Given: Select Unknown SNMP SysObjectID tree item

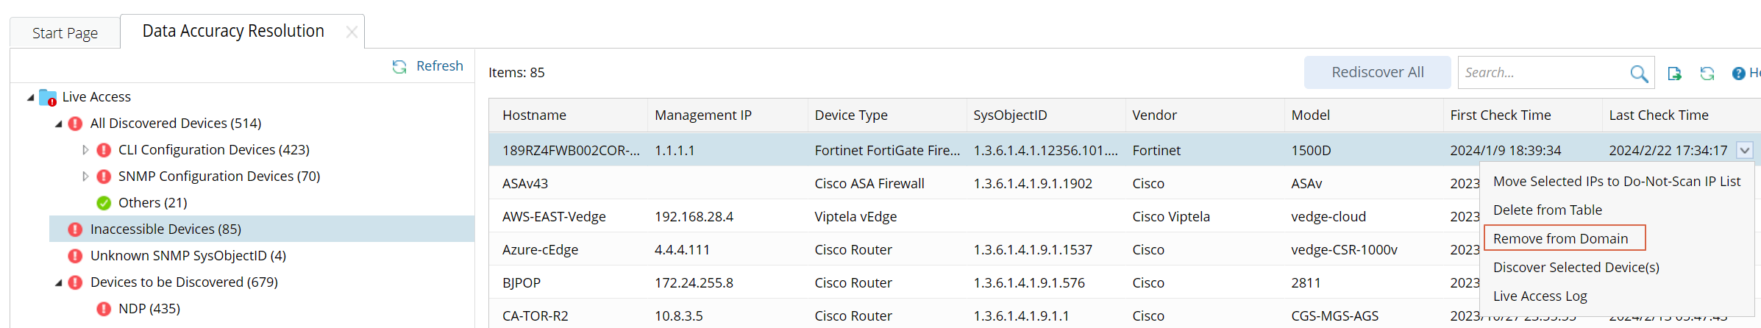Looking at the screenshot, I should click(188, 256).
